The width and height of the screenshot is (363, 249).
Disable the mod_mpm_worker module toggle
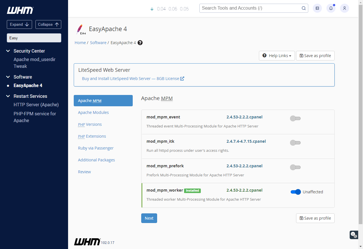296,192
